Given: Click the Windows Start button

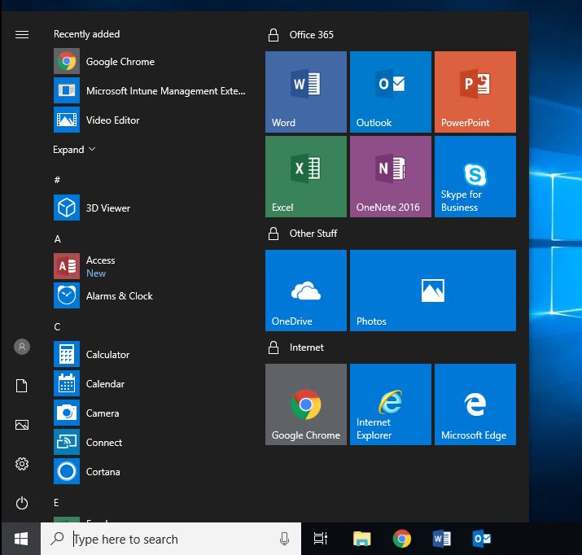Looking at the screenshot, I should click(x=21, y=539).
